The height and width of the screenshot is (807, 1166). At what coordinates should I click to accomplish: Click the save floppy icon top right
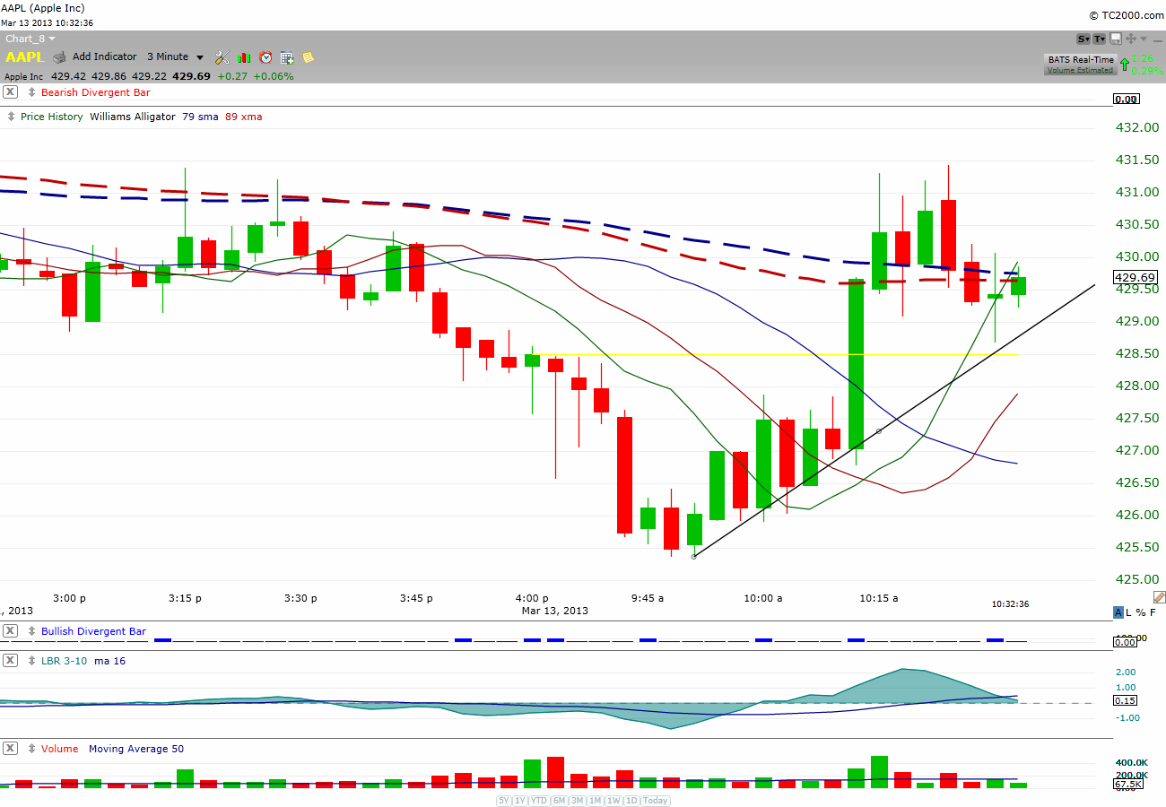tap(1116, 39)
